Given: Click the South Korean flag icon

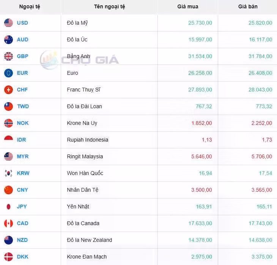Looking at the screenshot, I should [8, 173].
